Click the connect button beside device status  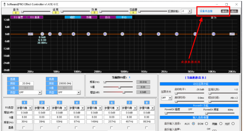225,11
